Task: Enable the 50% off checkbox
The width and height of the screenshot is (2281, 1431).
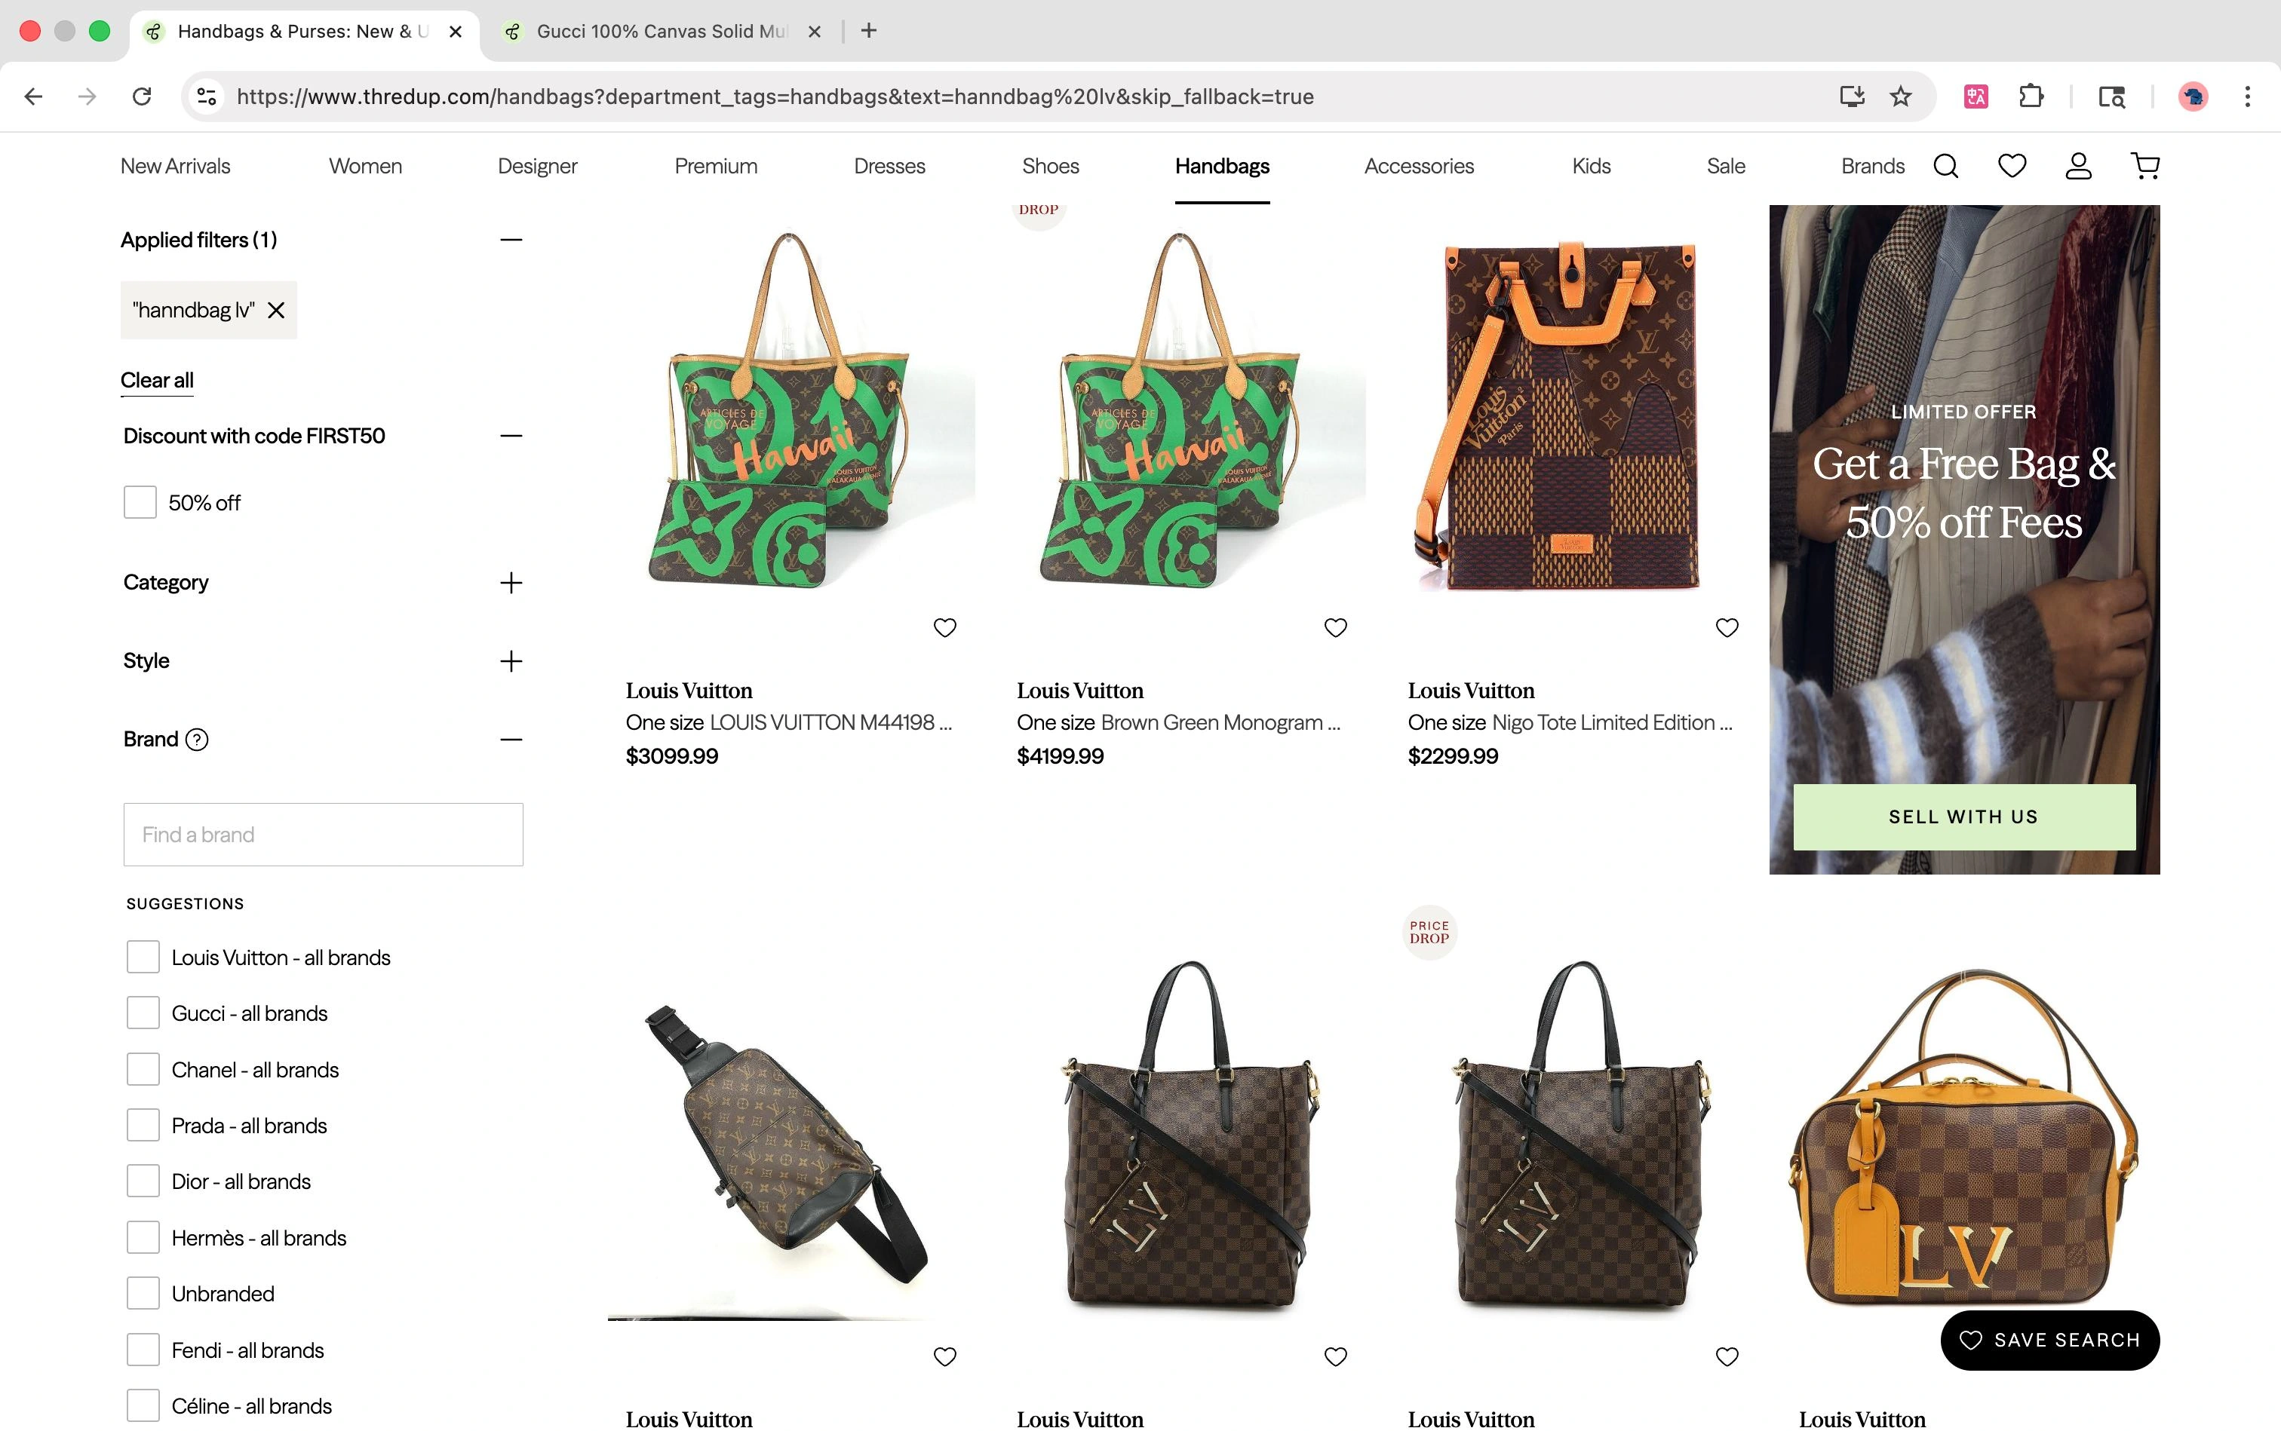Action: (140, 503)
